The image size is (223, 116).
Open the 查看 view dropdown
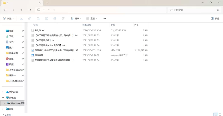click(x=92, y=18)
